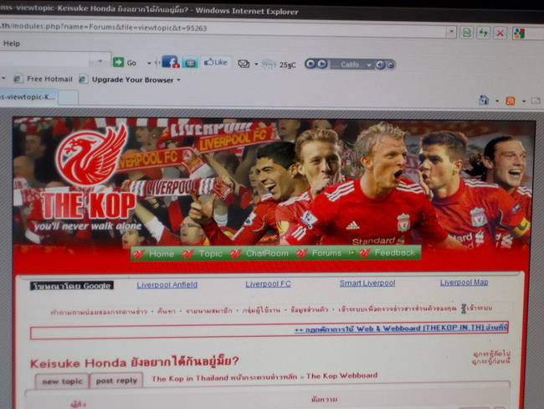The width and height of the screenshot is (544, 409).
Task: Open the Liverpool Map ad link
Action: 464,282
